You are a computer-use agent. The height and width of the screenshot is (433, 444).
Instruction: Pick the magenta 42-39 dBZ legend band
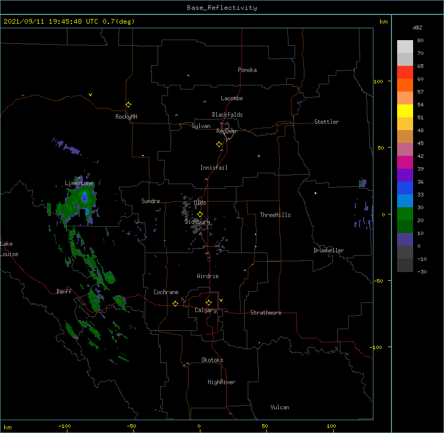(x=405, y=162)
